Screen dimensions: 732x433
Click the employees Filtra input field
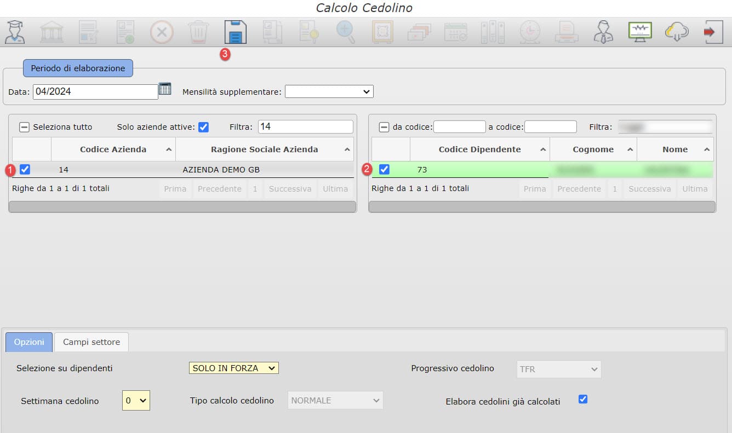click(665, 127)
